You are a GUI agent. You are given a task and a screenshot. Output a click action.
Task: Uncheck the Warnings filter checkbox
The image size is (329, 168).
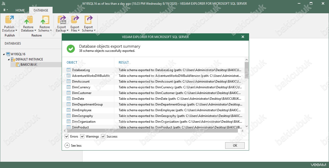click(x=82, y=136)
